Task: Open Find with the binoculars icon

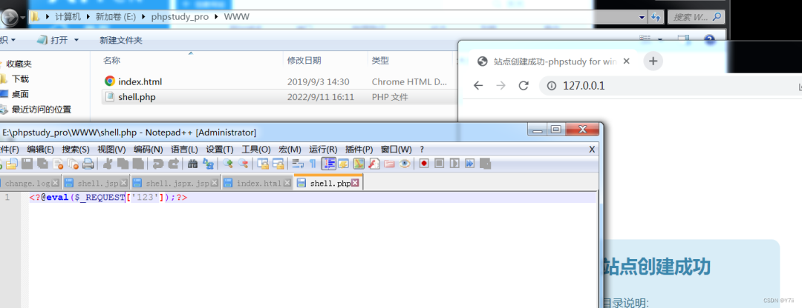Action: [192, 164]
